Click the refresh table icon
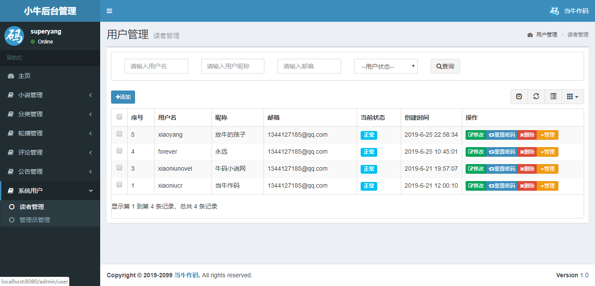Image resolution: width=595 pixels, height=286 pixels. pos(536,97)
